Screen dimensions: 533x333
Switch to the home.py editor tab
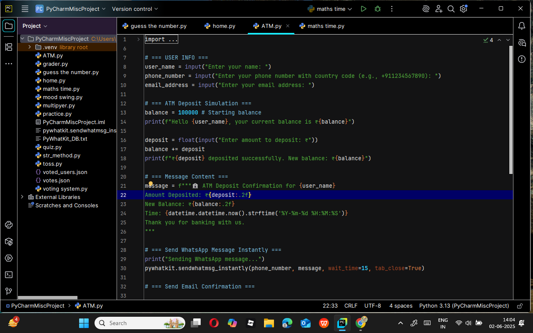pos(220,26)
